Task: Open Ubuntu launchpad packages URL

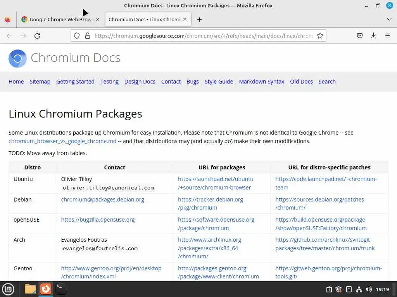Action: 216,183
